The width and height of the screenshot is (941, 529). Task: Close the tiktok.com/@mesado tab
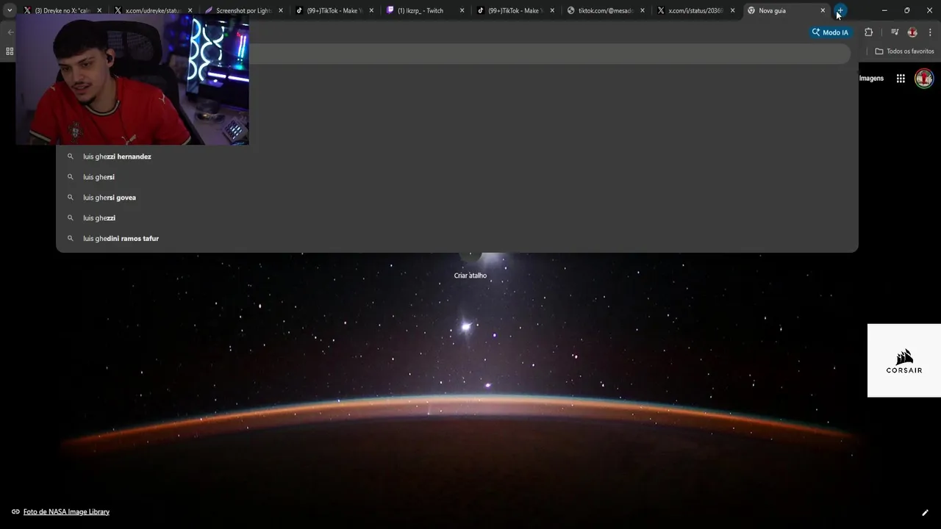[x=643, y=10]
